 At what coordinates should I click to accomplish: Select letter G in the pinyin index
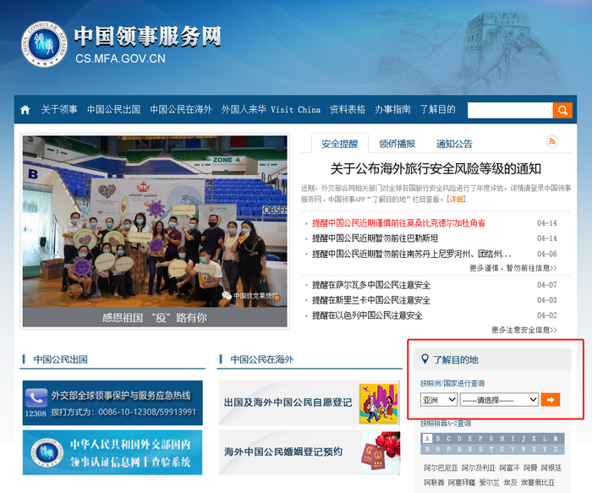click(491, 439)
